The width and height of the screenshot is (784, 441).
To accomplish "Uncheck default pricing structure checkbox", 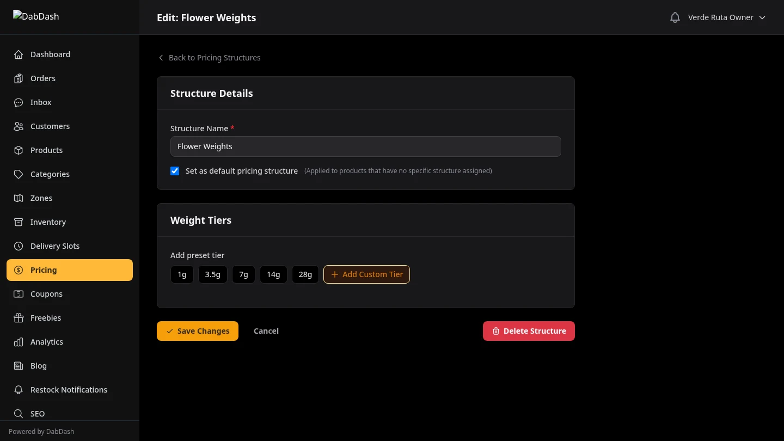I will click(x=174, y=170).
